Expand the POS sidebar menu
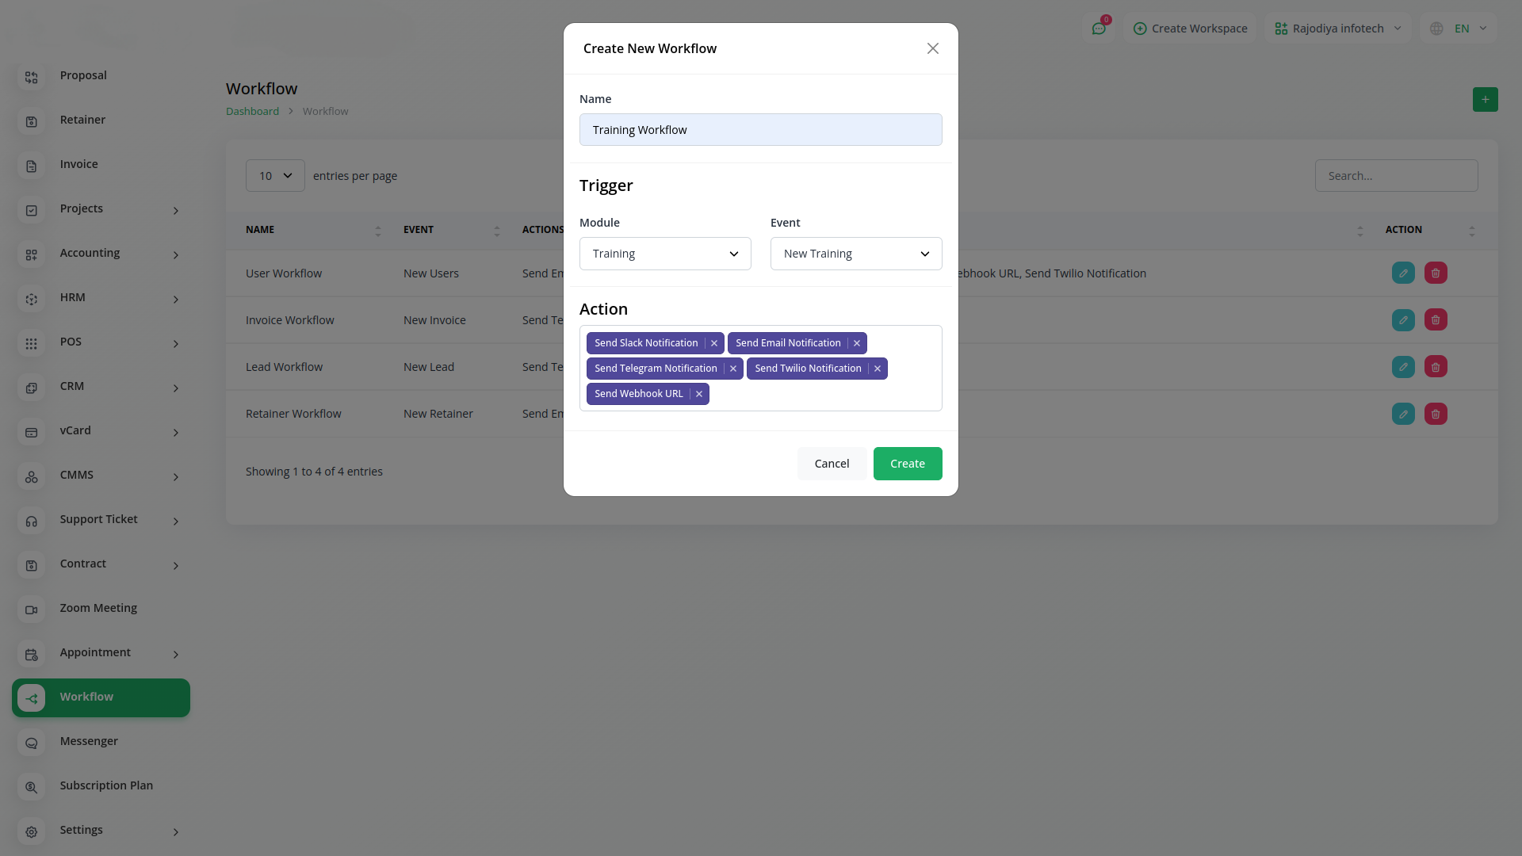 176,343
